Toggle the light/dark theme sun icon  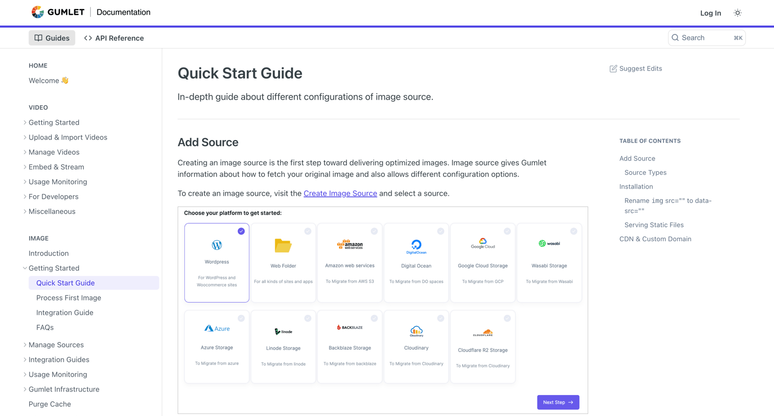point(737,13)
